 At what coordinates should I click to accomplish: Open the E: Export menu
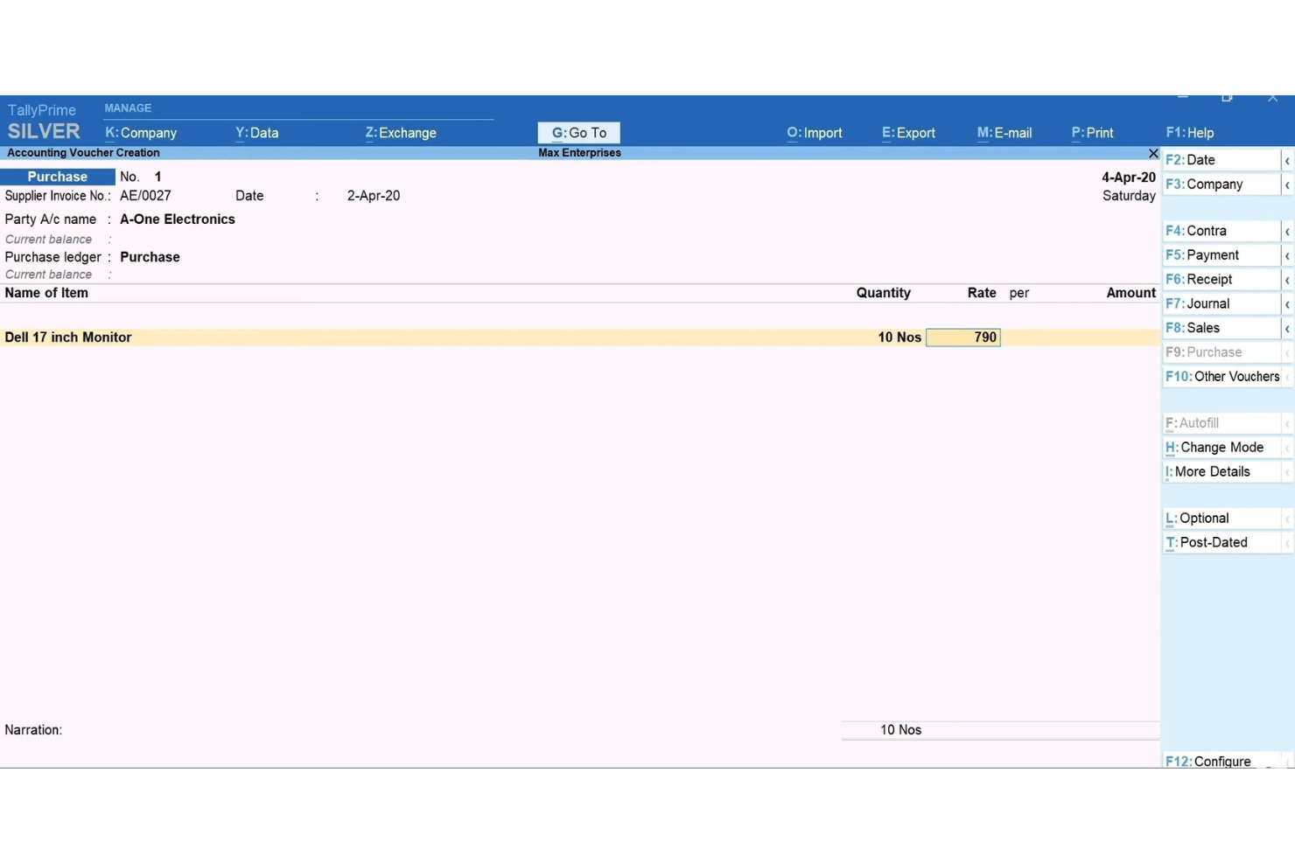point(908,133)
